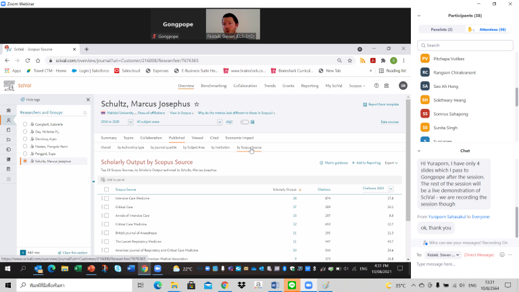Check the select-all box in table header
Screen dimensions: 519x292
pos(106,189)
